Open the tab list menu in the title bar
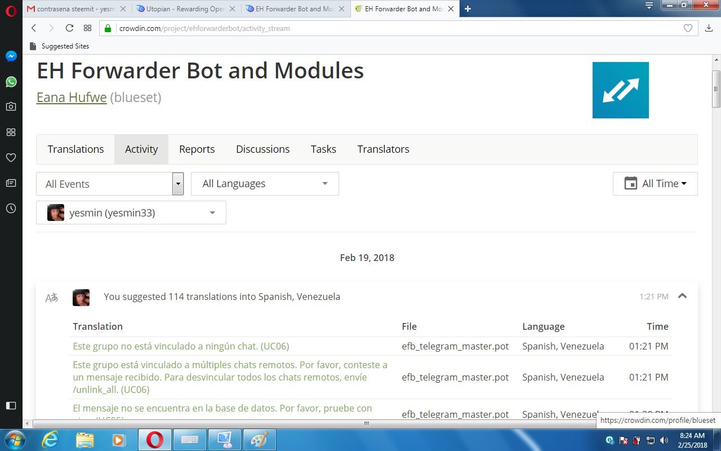This screenshot has height=451, width=721. (649, 5)
